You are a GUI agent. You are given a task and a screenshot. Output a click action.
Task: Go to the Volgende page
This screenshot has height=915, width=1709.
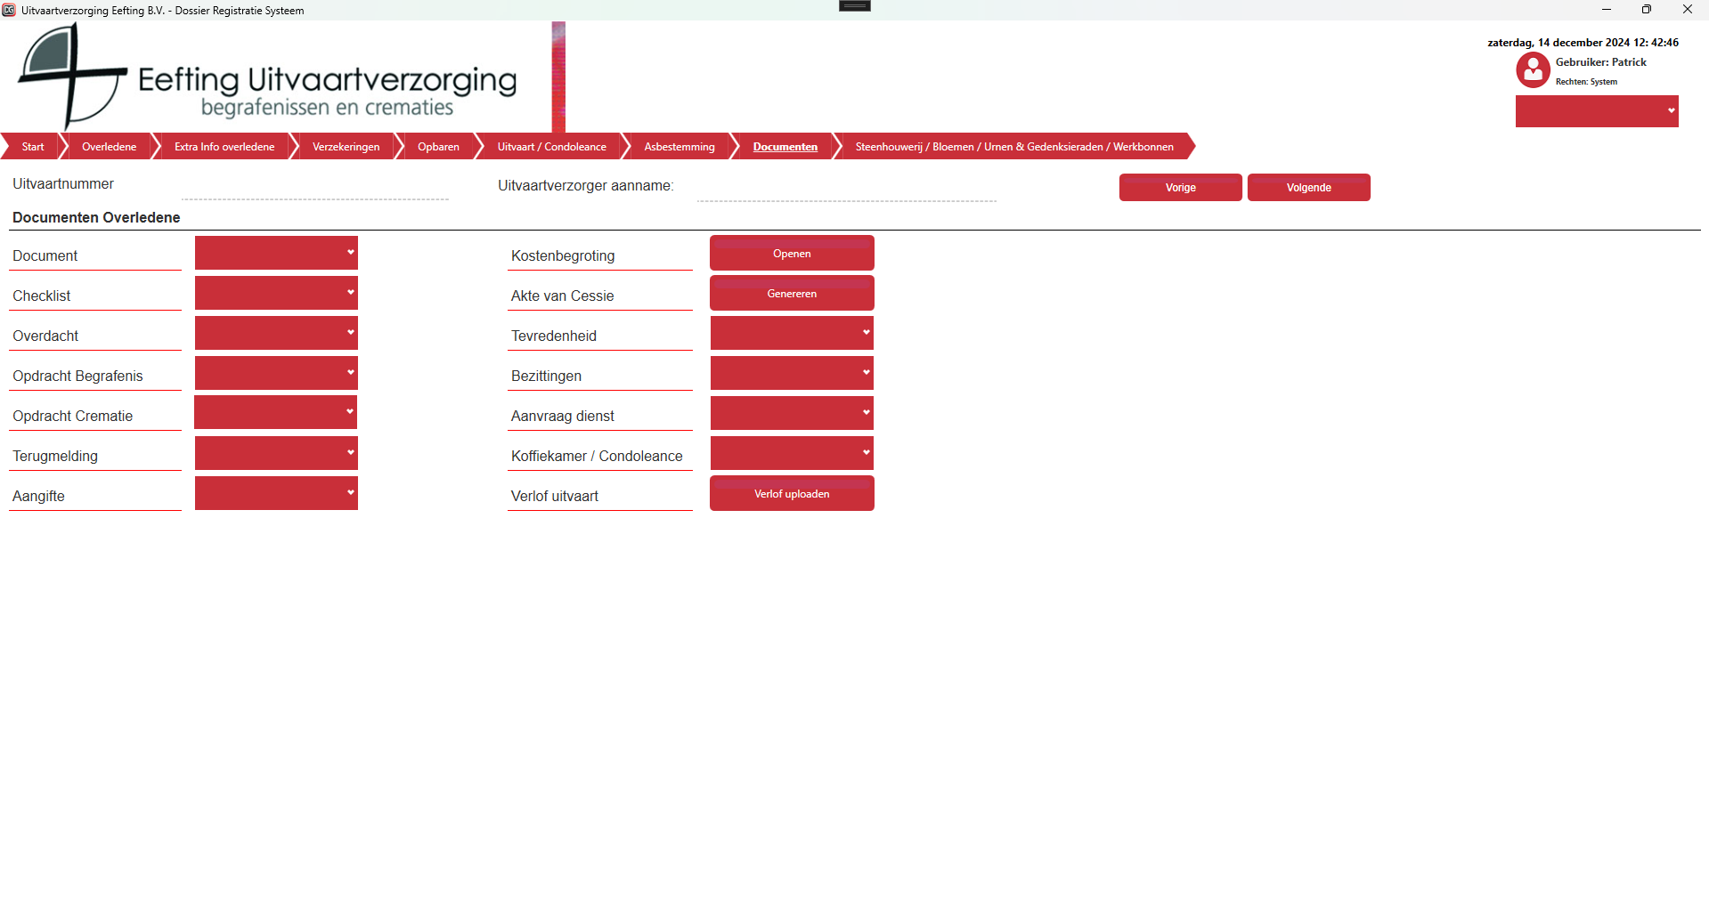1308,188
